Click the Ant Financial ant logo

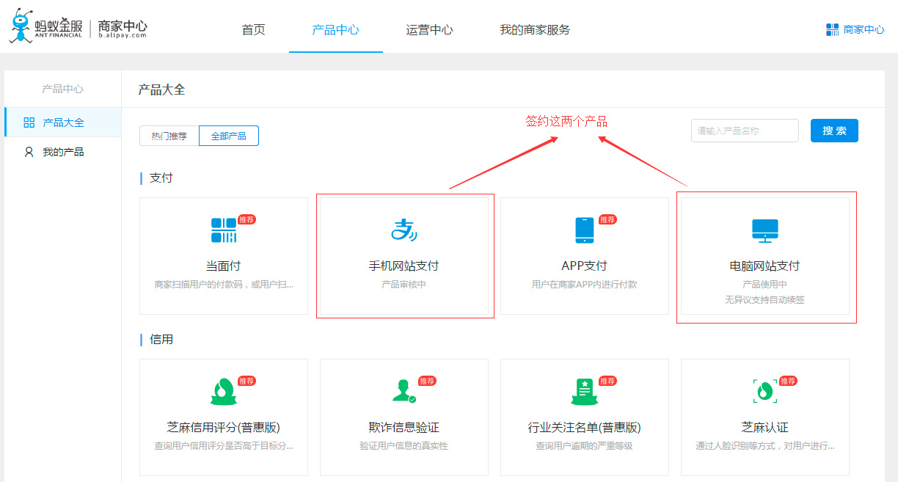point(21,26)
